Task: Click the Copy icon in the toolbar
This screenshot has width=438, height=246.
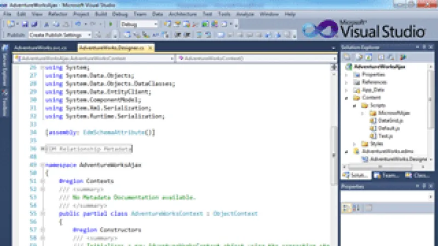Action: point(56,24)
